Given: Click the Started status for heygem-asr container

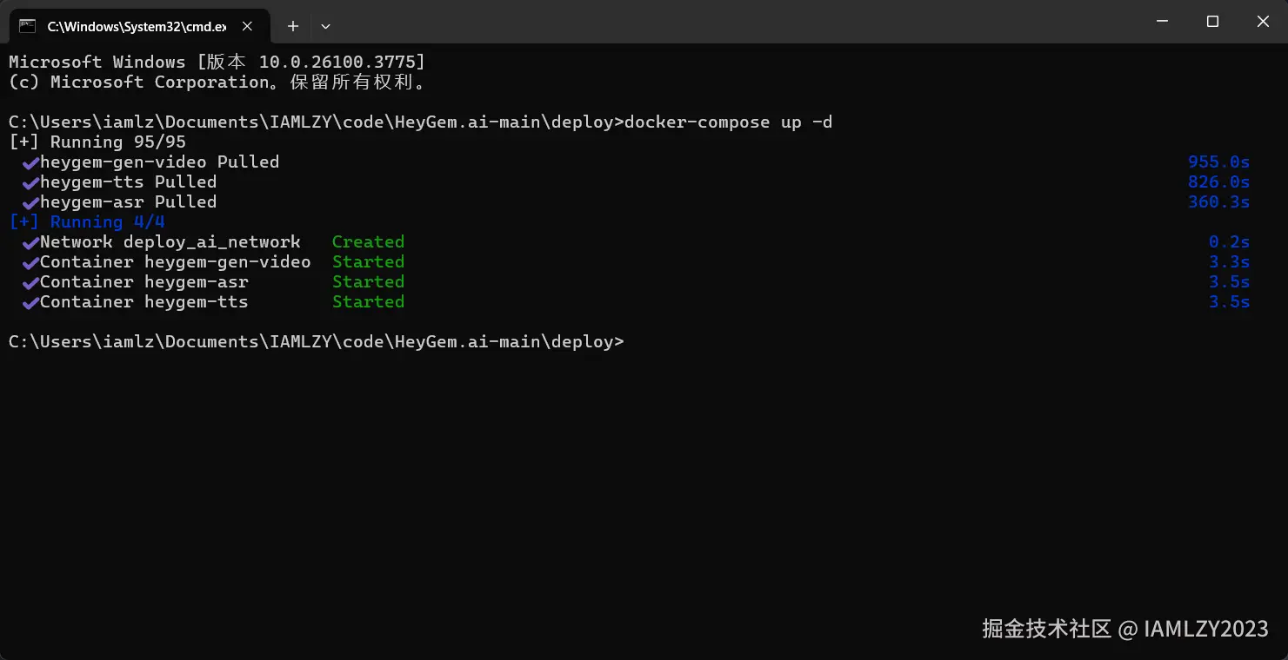Looking at the screenshot, I should pos(368,282).
